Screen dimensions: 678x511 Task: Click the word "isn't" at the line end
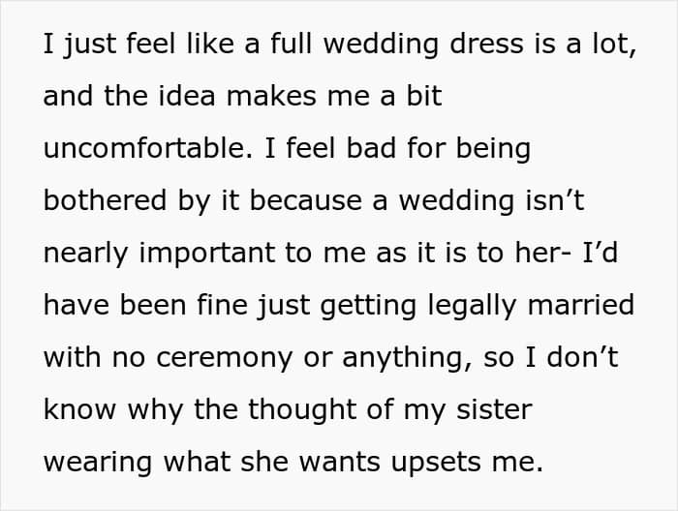coord(555,200)
